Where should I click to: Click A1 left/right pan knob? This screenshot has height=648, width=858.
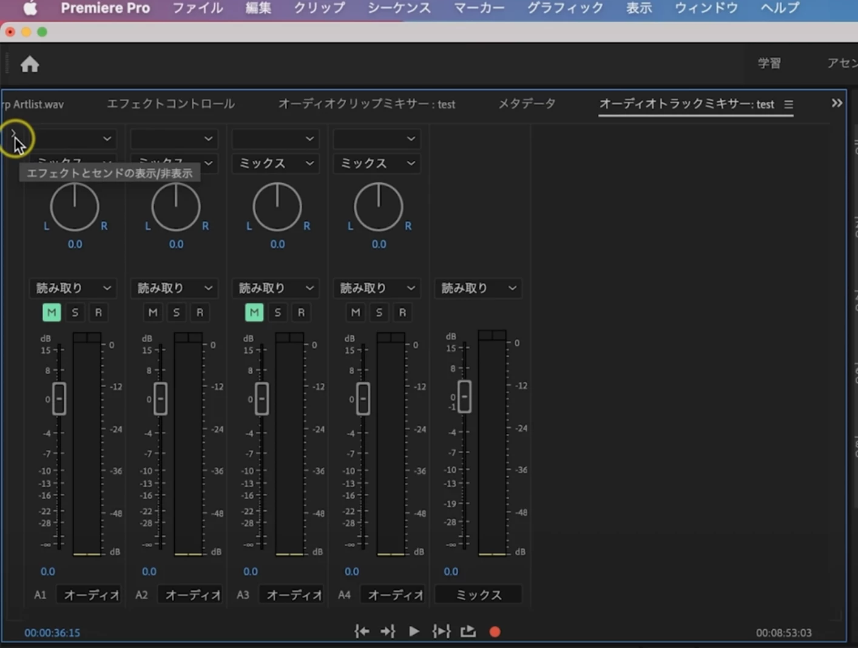[x=75, y=208]
